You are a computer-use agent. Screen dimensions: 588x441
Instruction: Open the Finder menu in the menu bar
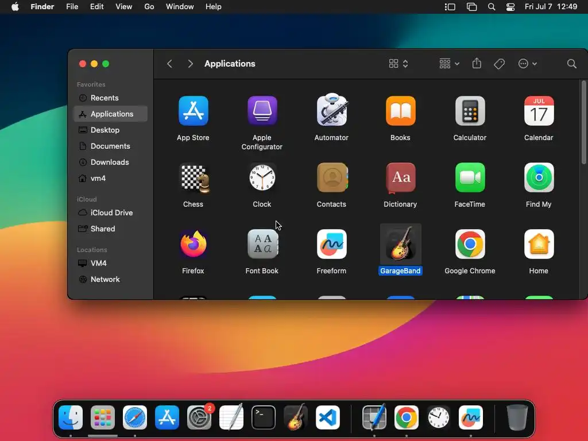(42, 7)
